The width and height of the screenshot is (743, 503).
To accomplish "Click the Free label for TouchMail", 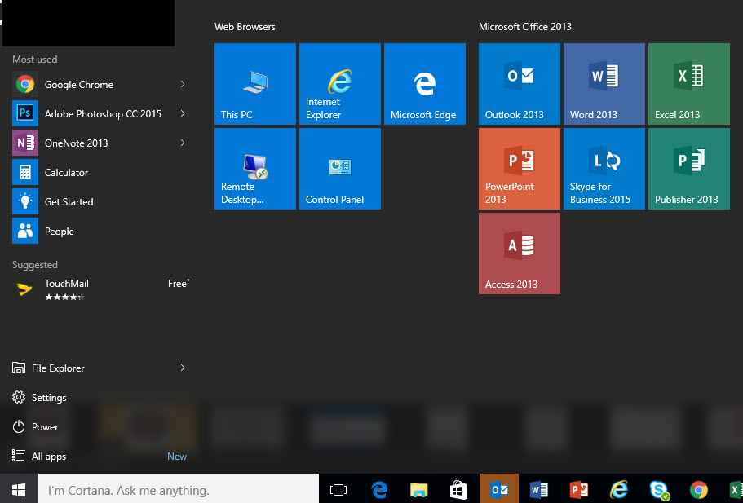I will (x=179, y=283).
